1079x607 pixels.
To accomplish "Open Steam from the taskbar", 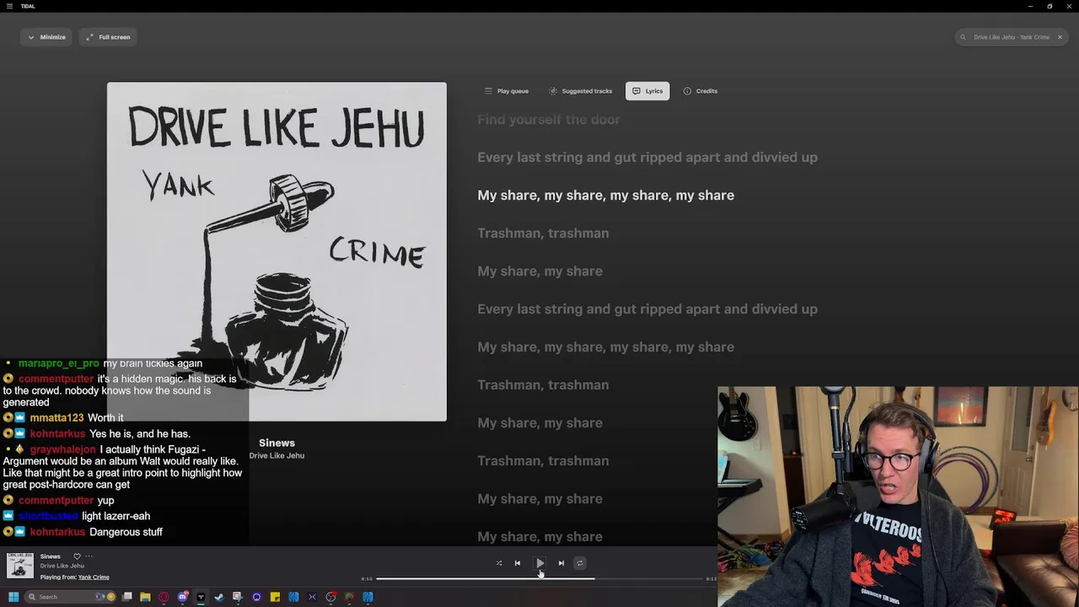I will pyautogui.click(x=219, y=597).
